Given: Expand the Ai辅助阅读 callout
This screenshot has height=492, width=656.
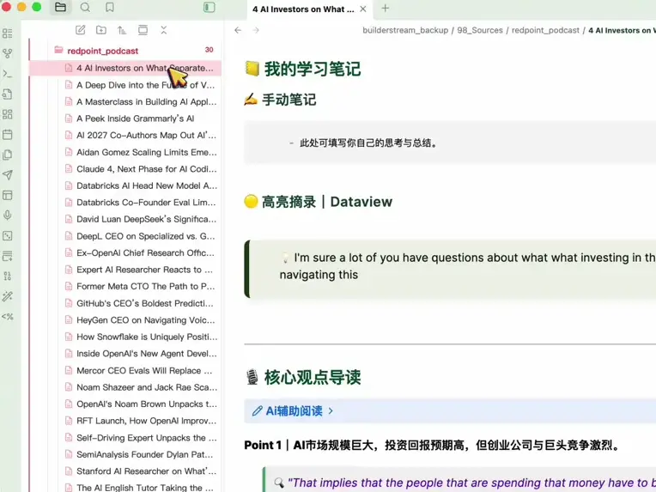Looking at the screenshot, I should tap(331, 411).
